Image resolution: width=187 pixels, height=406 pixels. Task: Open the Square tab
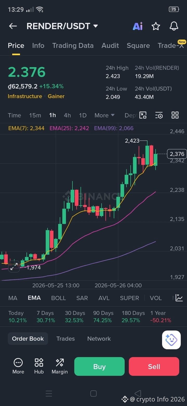coord(138,46)
